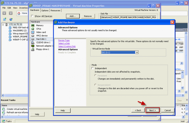This screenshot has width=189, height=123.
Task: Click the back navigation arrow icon
Action: pyautogui.click(x=4, y=13)
